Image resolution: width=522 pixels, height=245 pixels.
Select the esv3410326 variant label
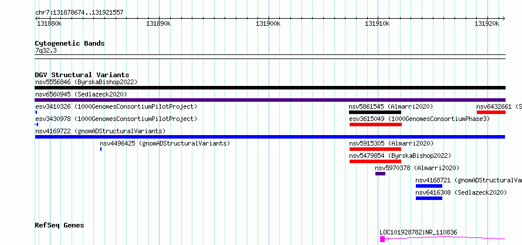116,106
